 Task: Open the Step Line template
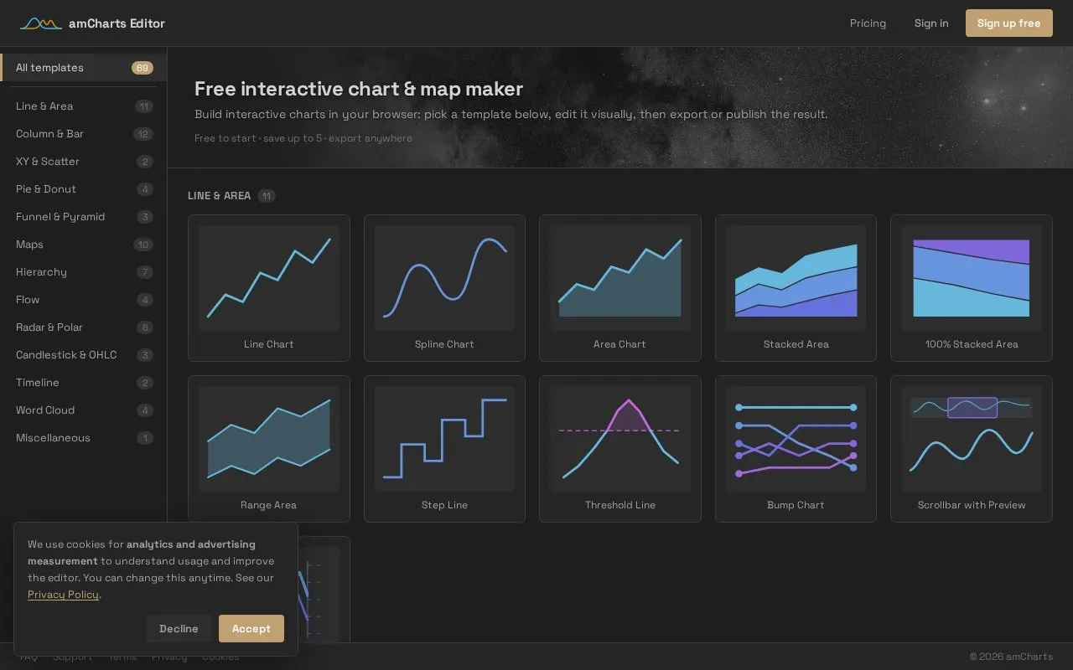pos(444,449)
